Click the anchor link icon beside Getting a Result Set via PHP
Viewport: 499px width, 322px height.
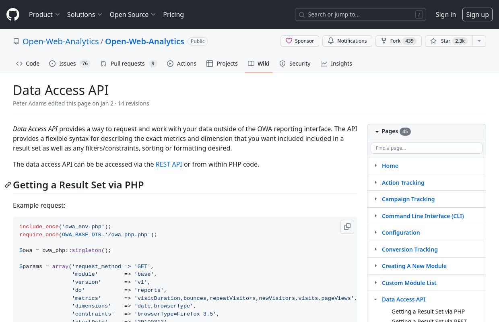[x=8, y=185]
